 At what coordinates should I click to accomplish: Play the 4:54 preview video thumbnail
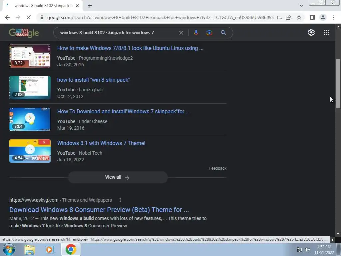tap(30, 151)
